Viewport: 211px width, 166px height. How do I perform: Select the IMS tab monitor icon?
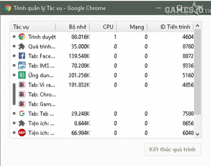coord(22,65)
